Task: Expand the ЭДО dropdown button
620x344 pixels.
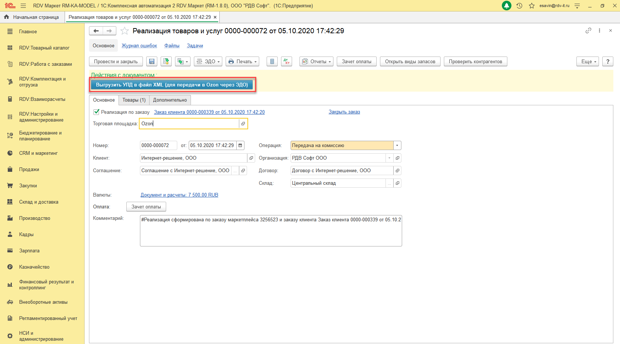Action: coord(208,62)
